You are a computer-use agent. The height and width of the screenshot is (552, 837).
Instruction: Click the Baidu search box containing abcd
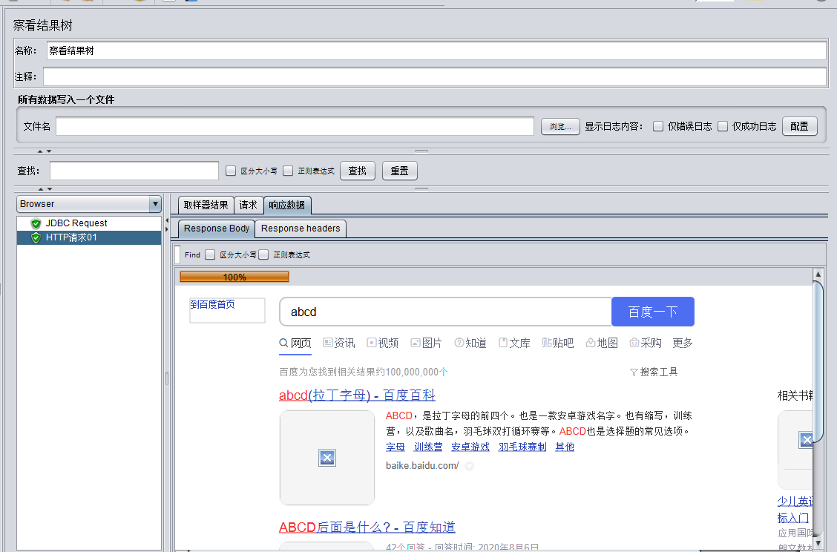click(446, 312)
